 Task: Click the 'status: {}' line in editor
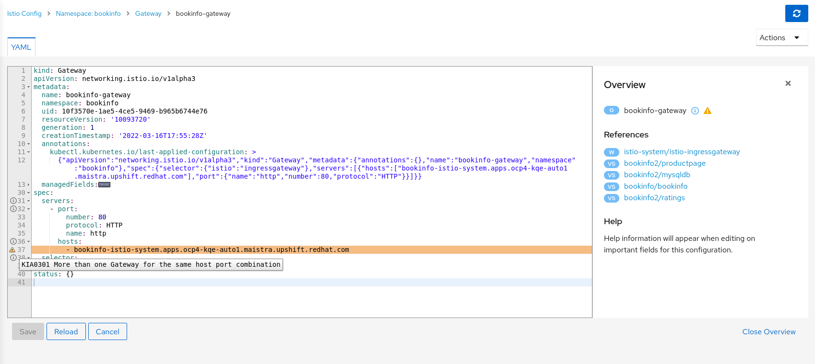tap(54, 274)
